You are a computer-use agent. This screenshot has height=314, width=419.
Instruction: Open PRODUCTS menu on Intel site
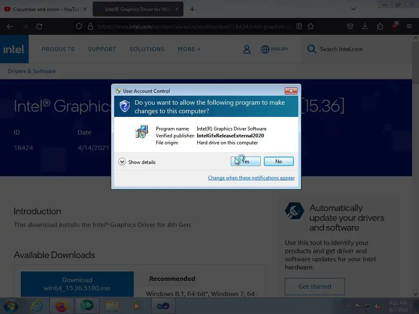pyautogui.click(x=58, y=49)
